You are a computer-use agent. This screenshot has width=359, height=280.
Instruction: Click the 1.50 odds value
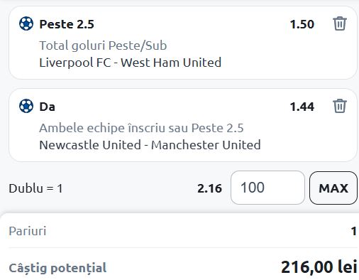[x=302, y=24]
